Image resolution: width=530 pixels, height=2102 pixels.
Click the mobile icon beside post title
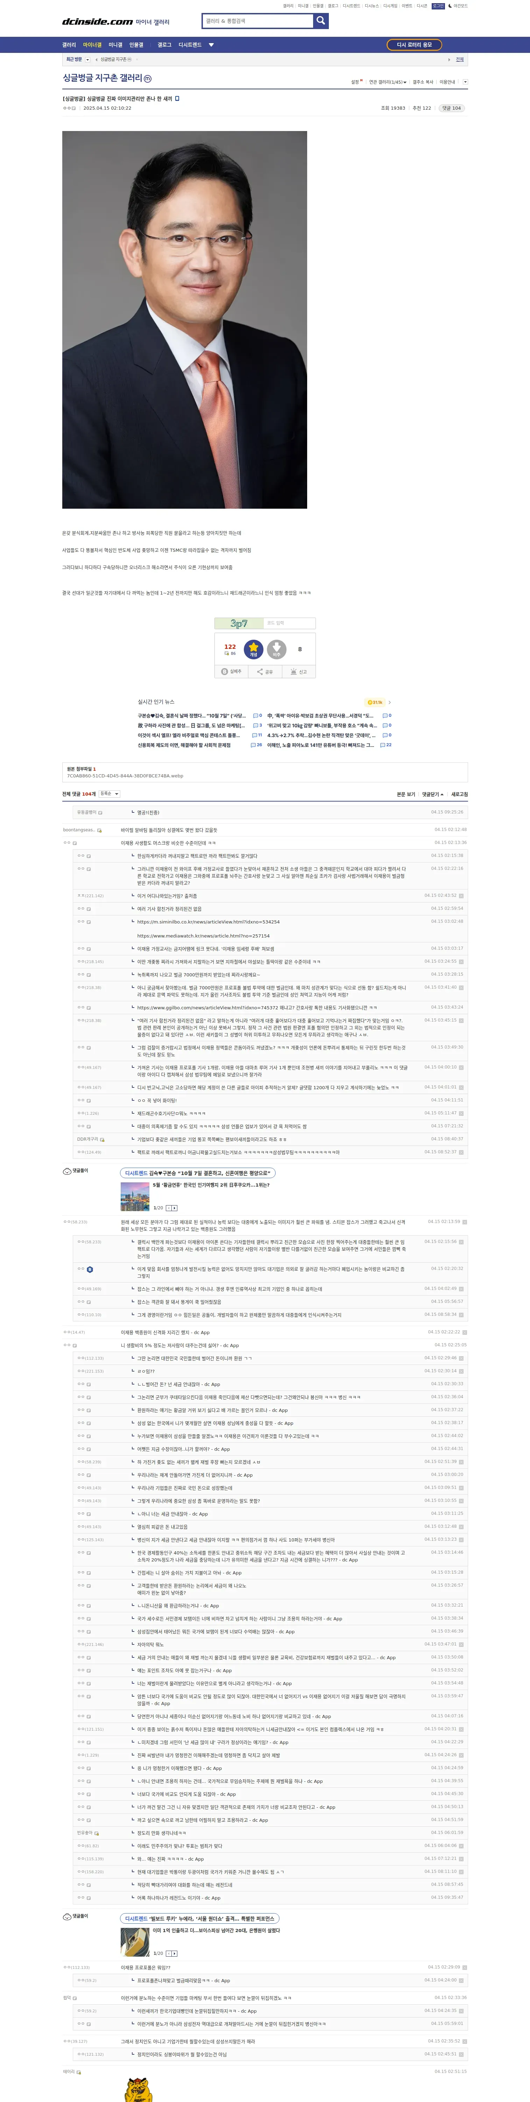click(x=177, y=98)
